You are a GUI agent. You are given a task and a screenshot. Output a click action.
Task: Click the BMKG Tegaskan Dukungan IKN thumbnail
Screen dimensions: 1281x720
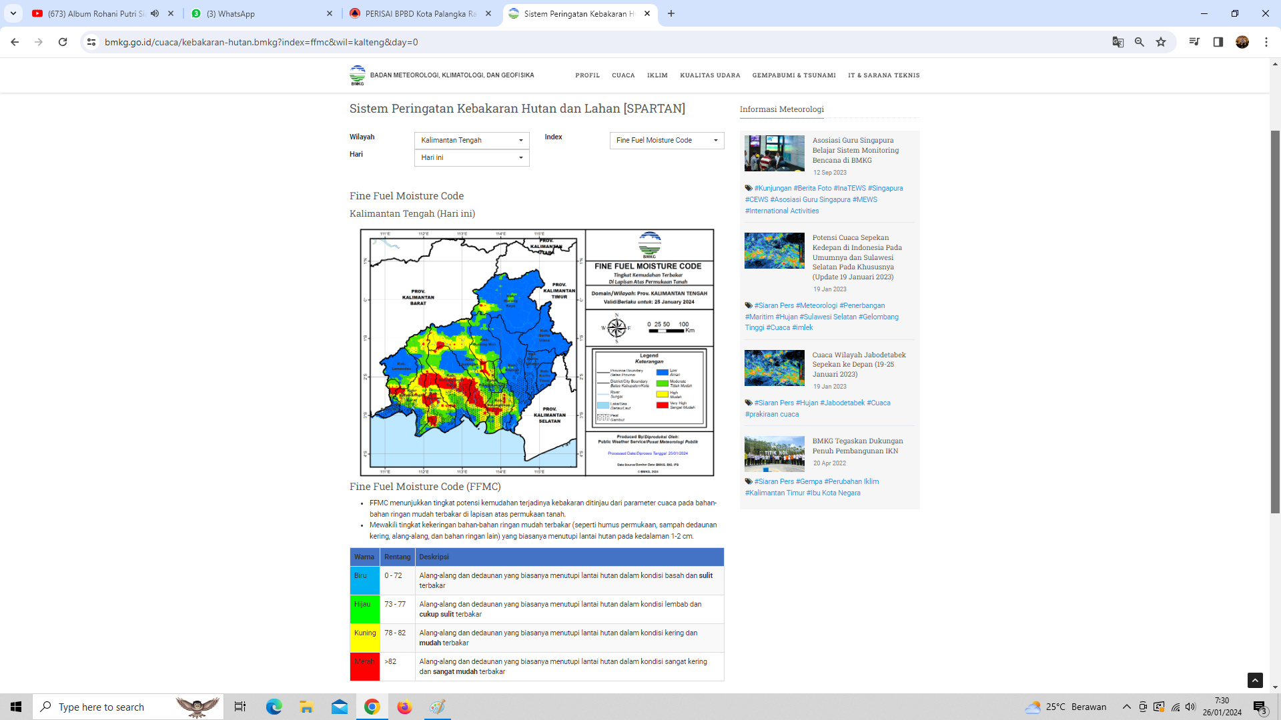pos(774,454)
